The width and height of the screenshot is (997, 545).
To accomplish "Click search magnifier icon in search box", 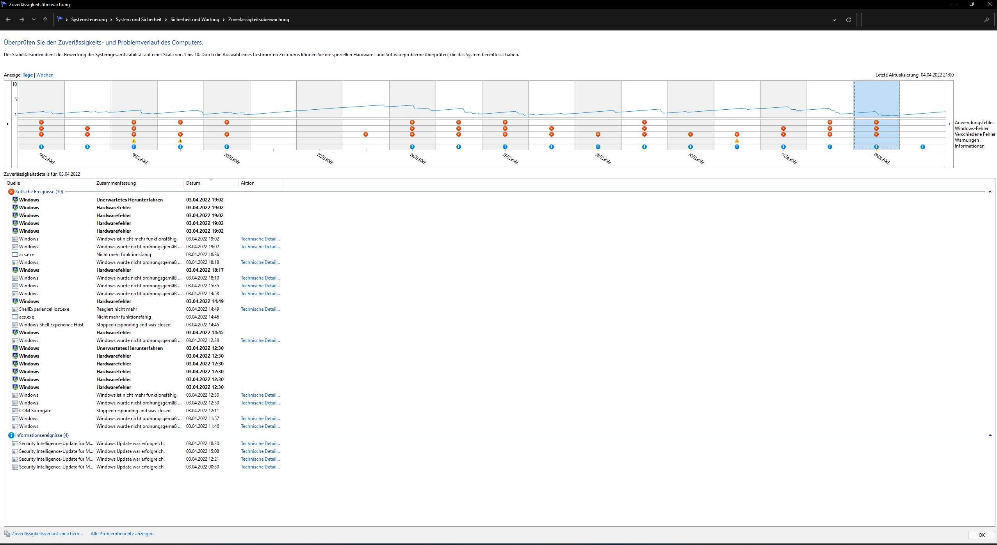I will pos(986,20).
